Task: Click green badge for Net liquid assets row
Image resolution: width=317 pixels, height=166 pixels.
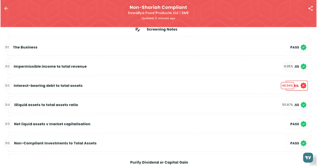Action: coord(303,124)
